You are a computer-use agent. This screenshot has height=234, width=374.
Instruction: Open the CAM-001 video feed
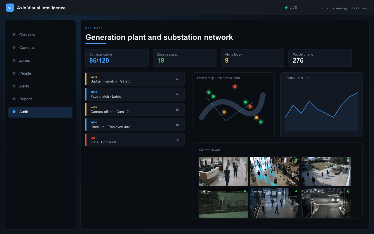(x=223, y=171)
